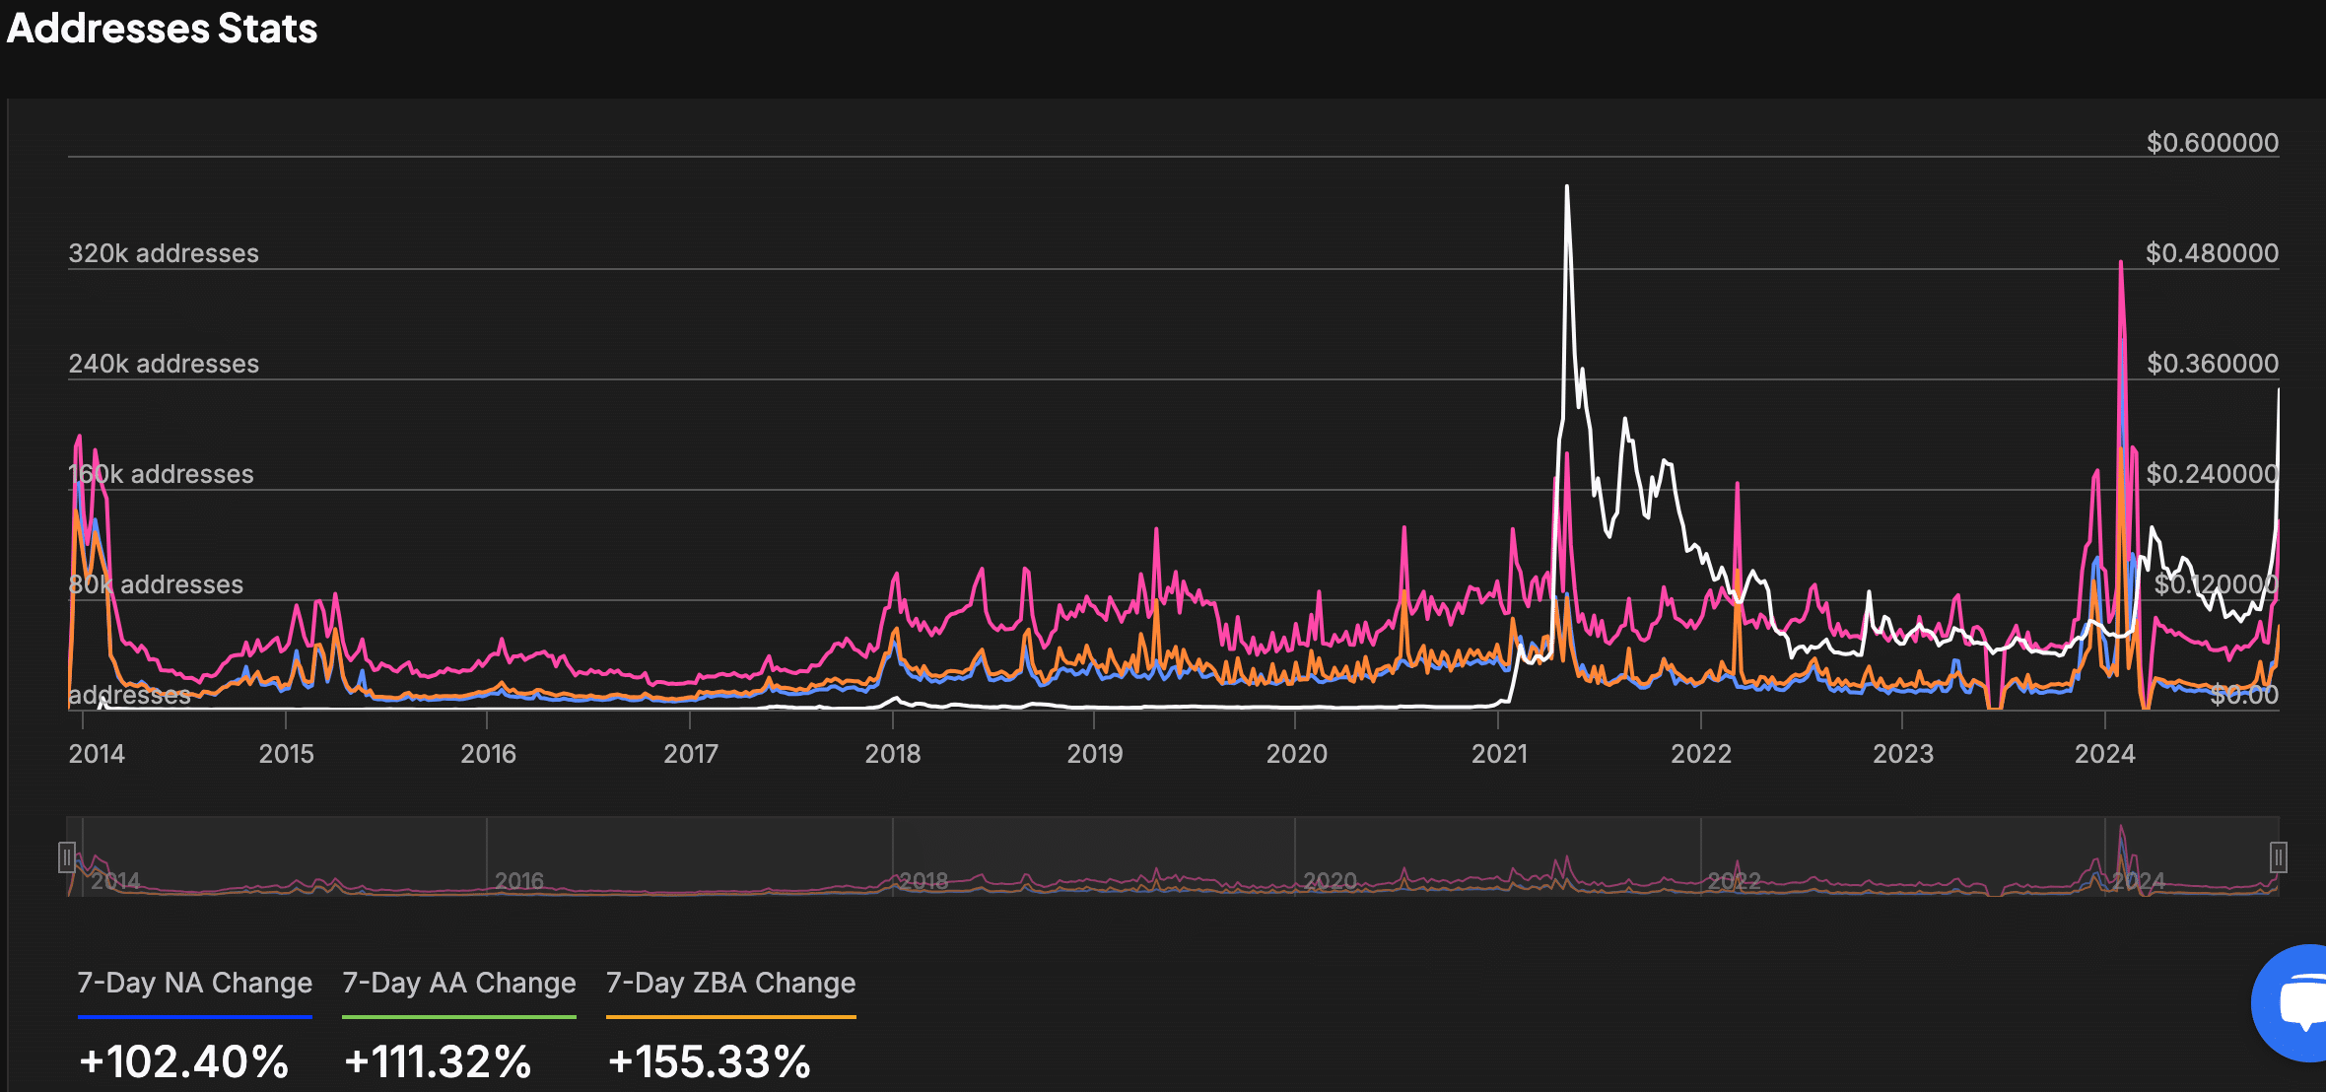Click the 2024 label on main x-axis
The width and height of the screenshot is (2326, 1092).
[x=2105, y=754]
